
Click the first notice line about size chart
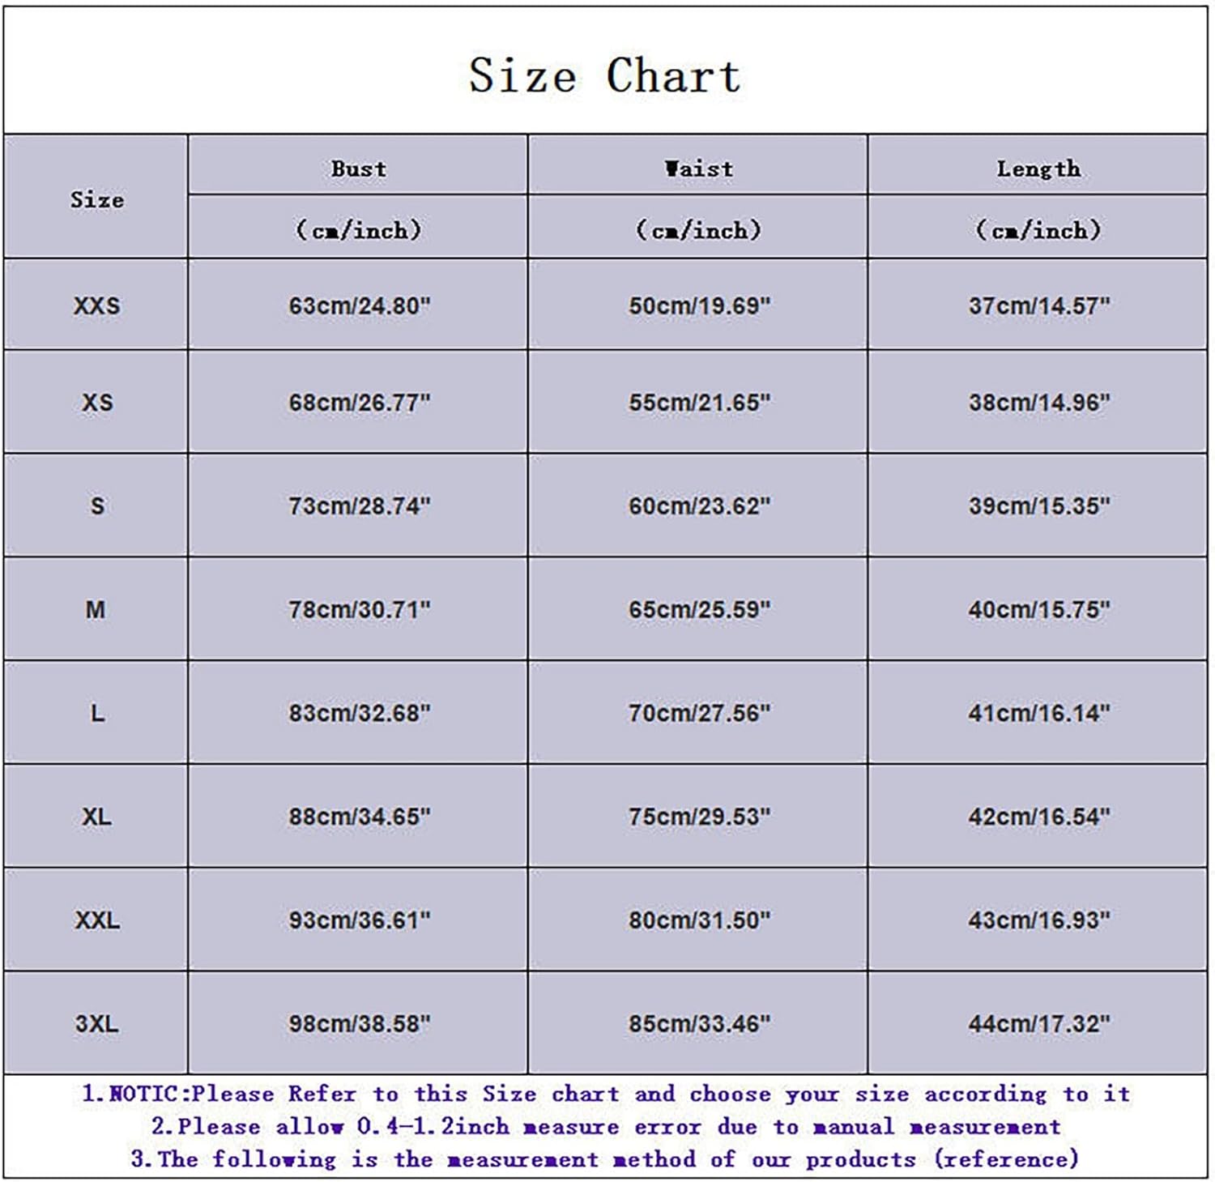[605, 1094]
